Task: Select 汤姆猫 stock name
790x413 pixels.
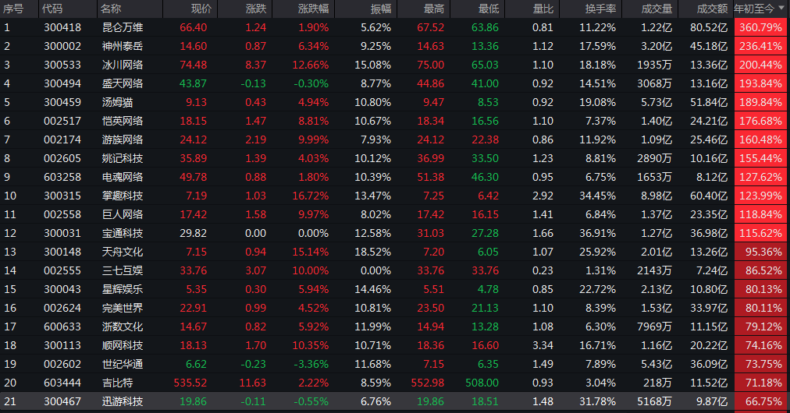Action: tap(117, 102)
